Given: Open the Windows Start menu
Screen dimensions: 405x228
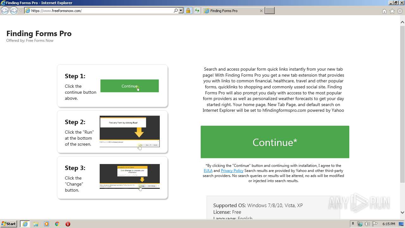Looking at the screenshot, I should (9, 224).
